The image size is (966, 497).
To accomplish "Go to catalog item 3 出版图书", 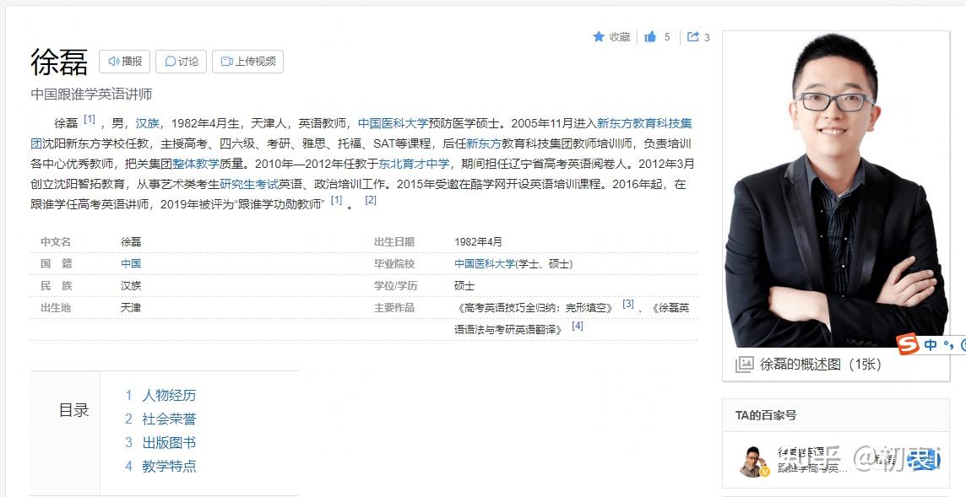I will coord(169,443).
